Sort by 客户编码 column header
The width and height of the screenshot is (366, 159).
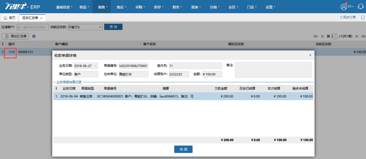tap(61, 44)
